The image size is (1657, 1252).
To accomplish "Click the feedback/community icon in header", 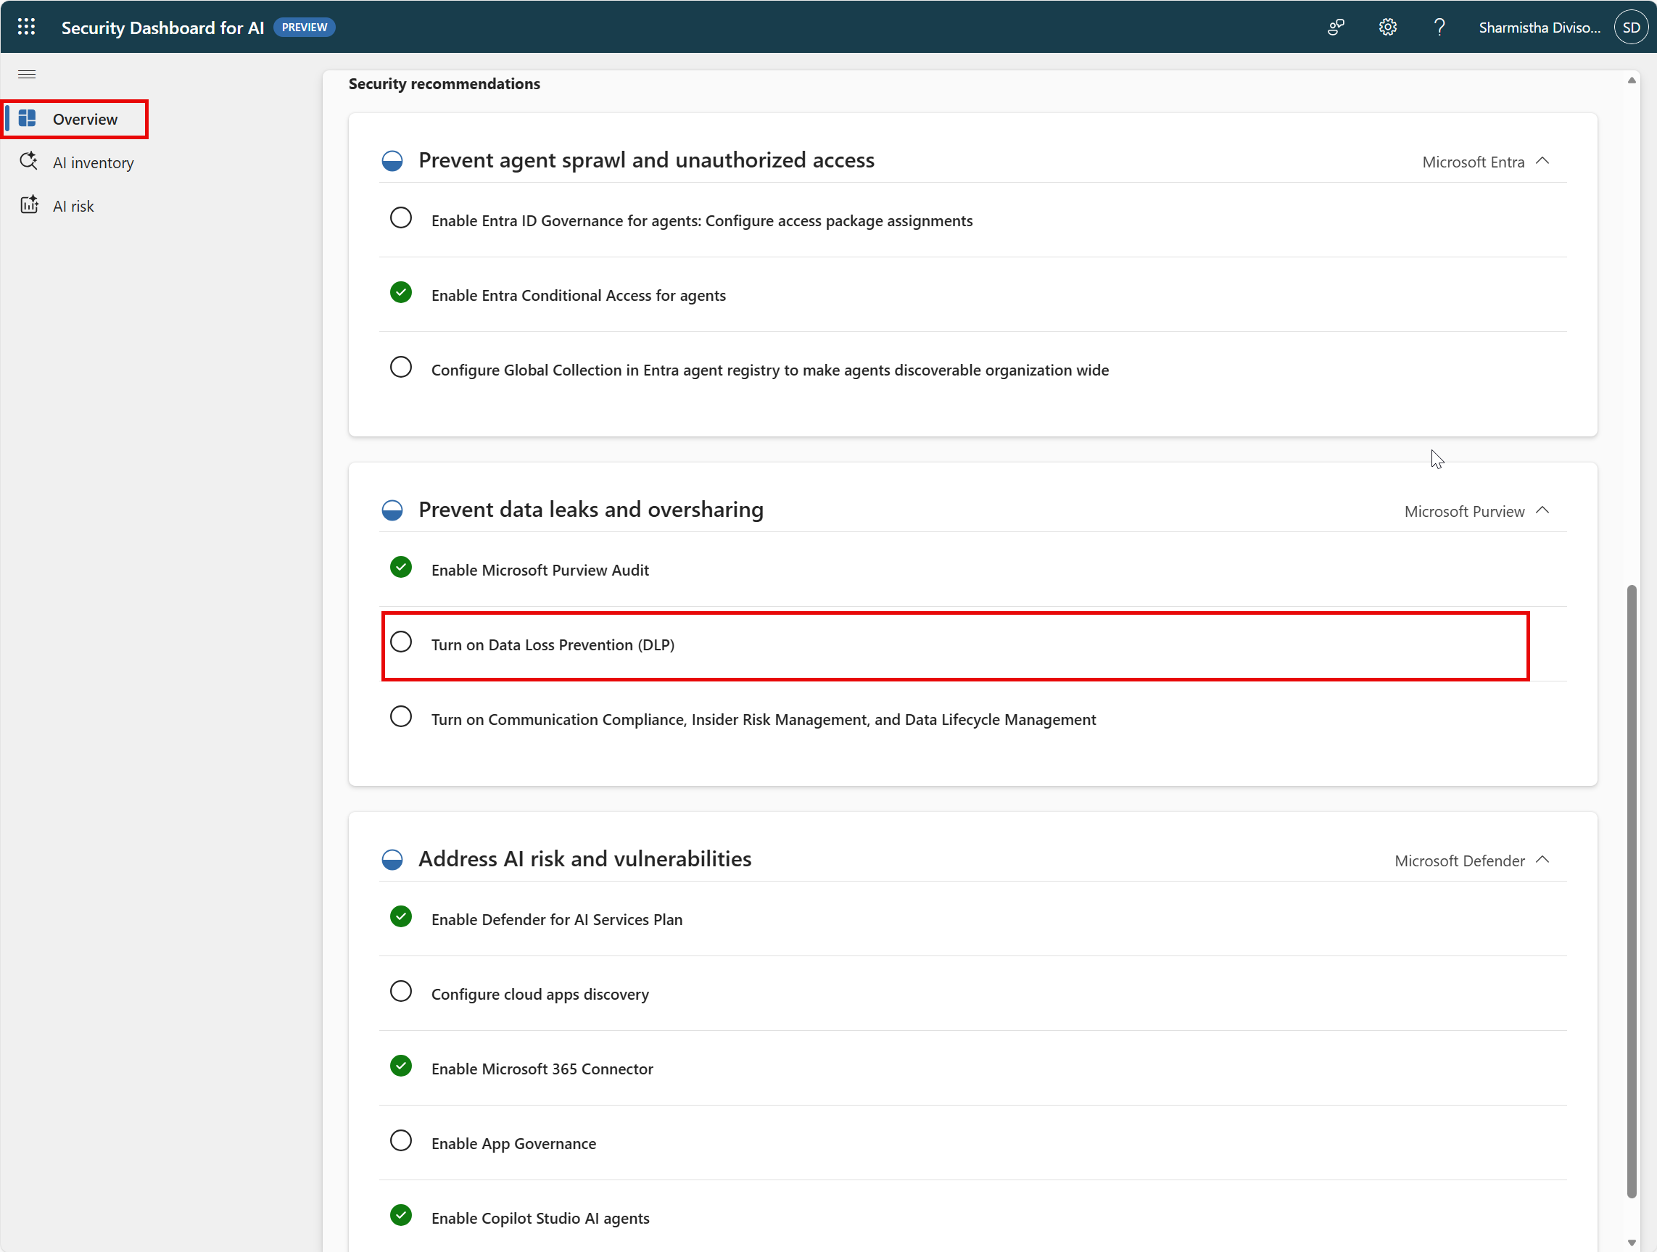I will tap(1336, 27).
